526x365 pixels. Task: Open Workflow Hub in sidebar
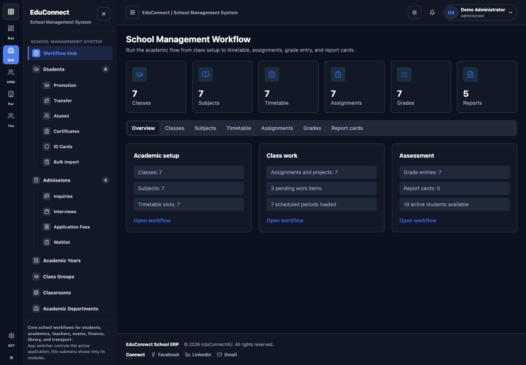(x=70, y=53)
